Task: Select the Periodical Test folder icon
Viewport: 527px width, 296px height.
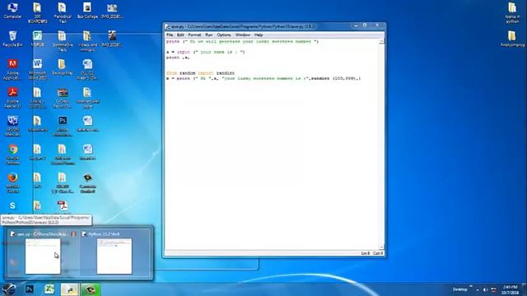Action: tap(63, 13)
